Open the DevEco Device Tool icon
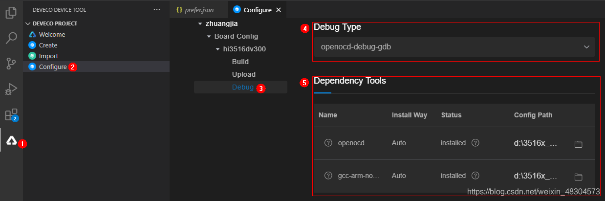The width and height of the screenshot is (605, 201). point(11,140)
